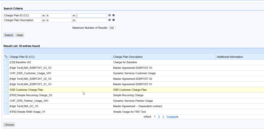Select the row marker for CHP_DSR_Partner_Usage_V01
This screenshot has width=264, height=133.
coord(6,101)
